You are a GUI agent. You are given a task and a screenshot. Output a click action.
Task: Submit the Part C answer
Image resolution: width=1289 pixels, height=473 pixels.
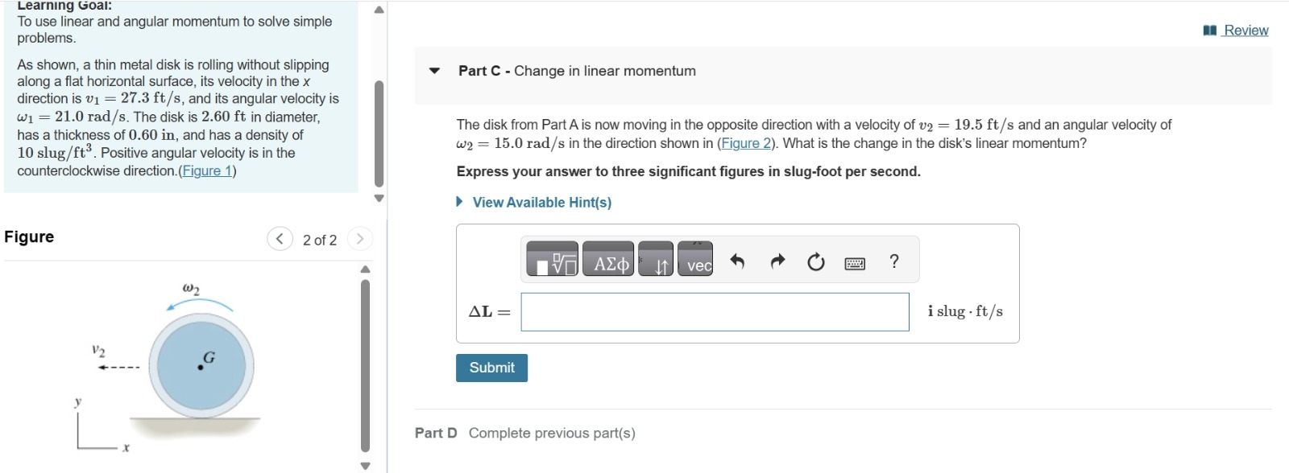491,368
